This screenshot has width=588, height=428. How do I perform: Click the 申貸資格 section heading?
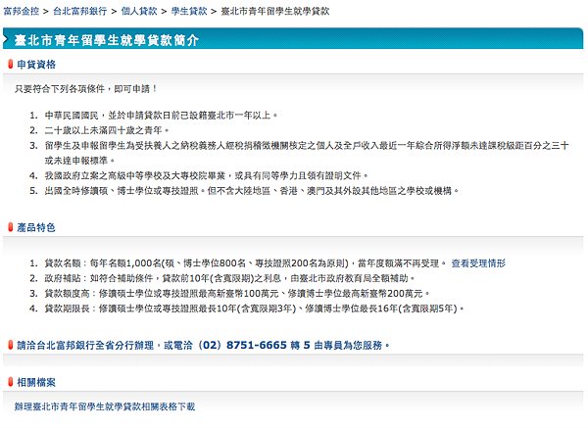[36, 65]
